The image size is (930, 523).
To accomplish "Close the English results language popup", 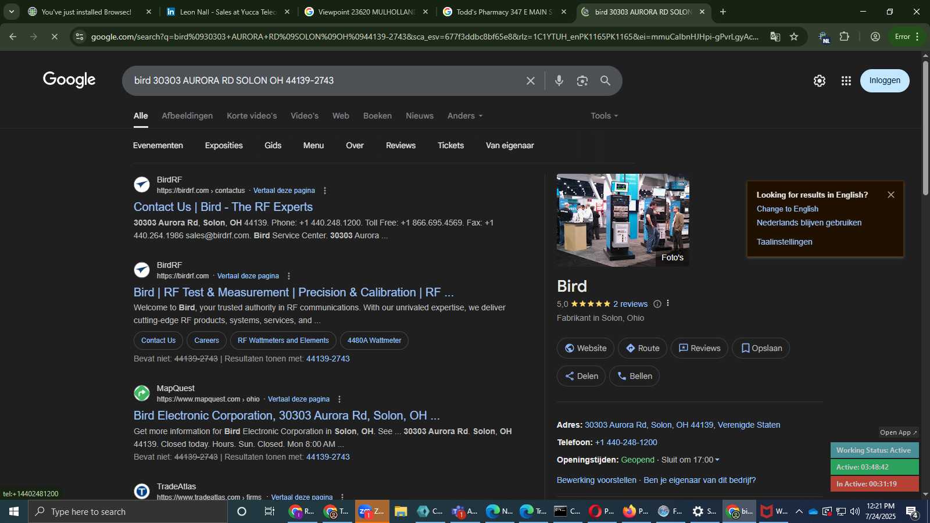I will point(891,195).
